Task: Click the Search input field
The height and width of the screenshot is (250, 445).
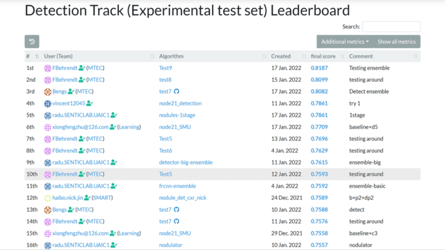Action: pyautogui.click(x=391, y=26)
